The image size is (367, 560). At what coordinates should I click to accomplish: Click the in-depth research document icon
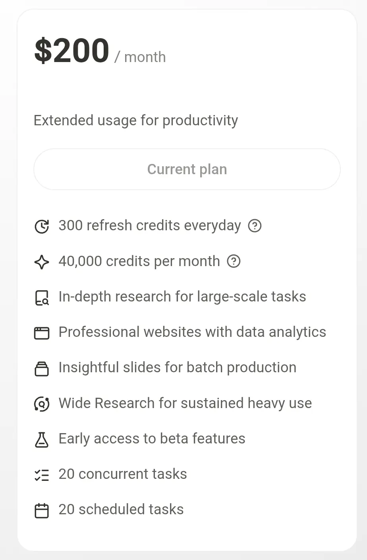pos(42,297)
